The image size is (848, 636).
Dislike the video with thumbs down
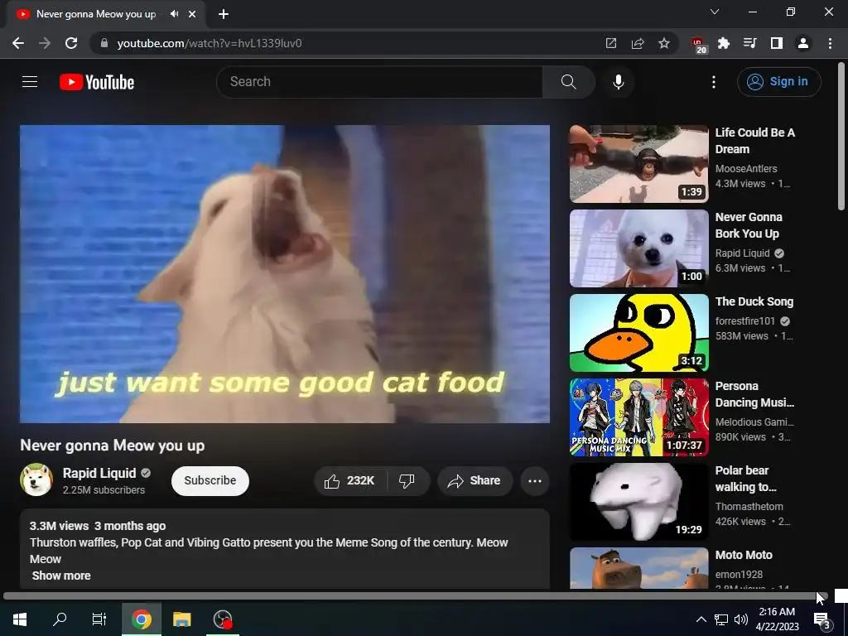point(407,481)
